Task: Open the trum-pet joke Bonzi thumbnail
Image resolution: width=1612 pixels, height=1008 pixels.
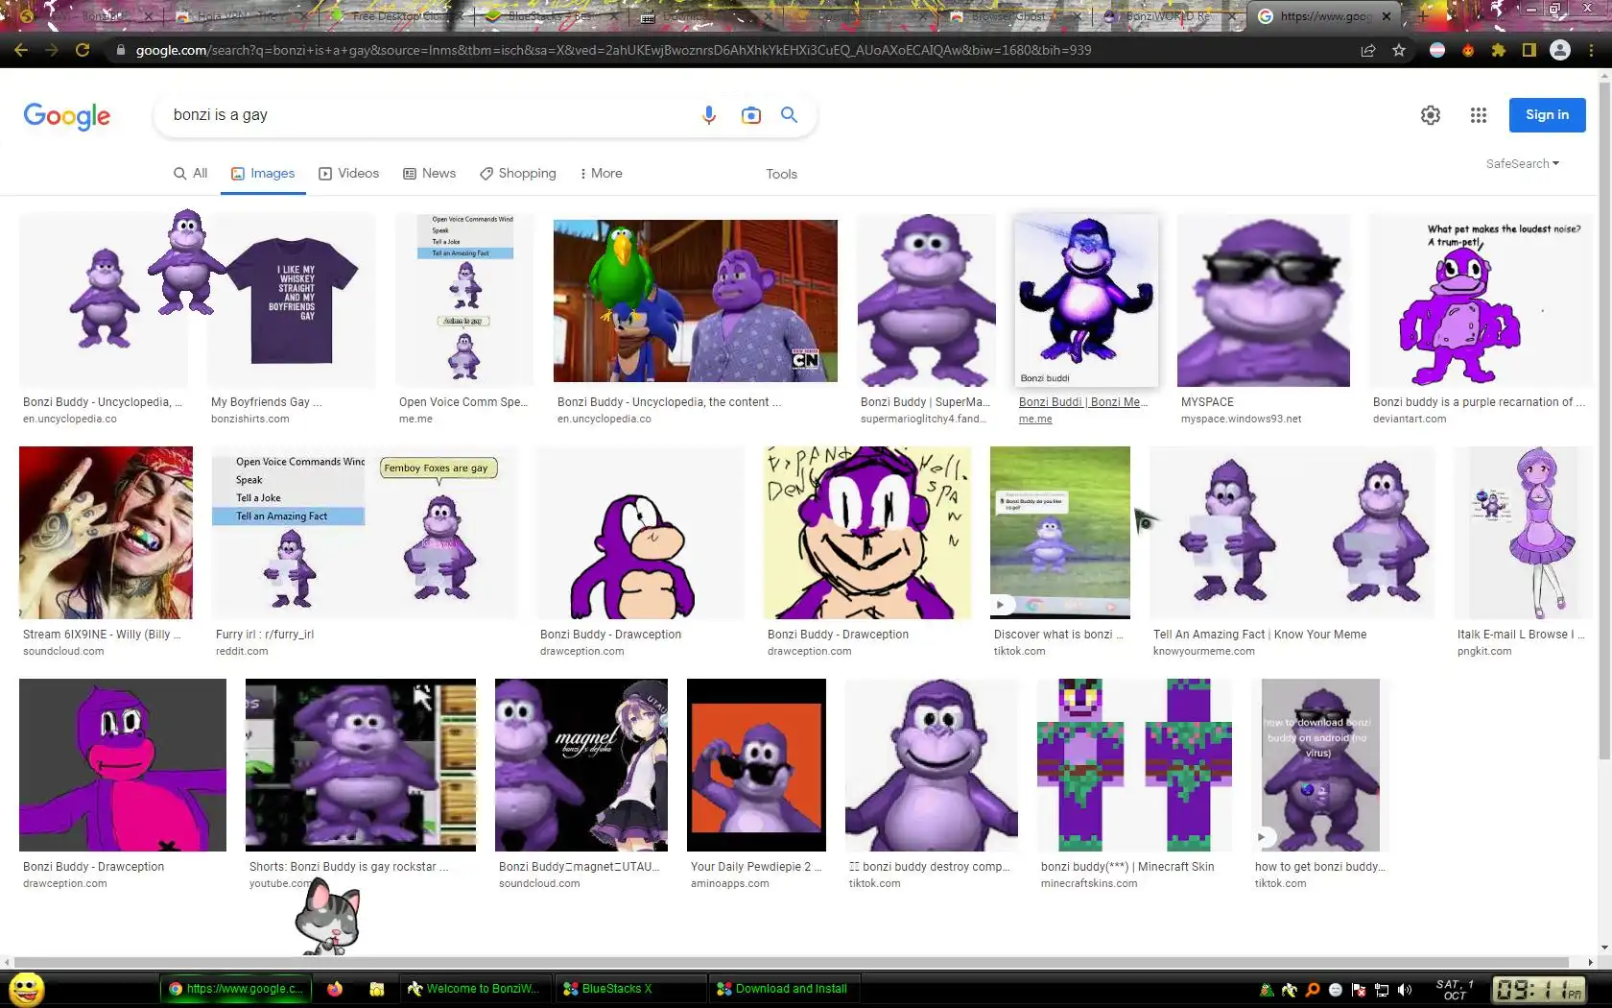Action: point(1481,300)
